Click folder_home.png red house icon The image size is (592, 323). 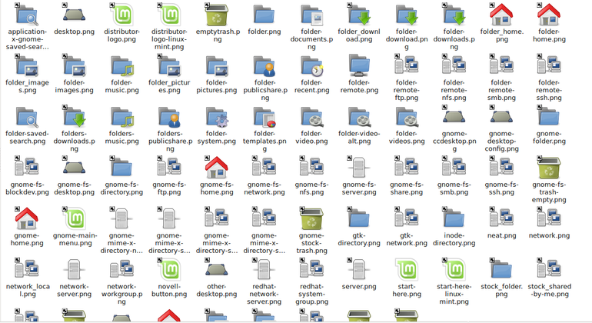pyautogui.click(x=501, y=15)
